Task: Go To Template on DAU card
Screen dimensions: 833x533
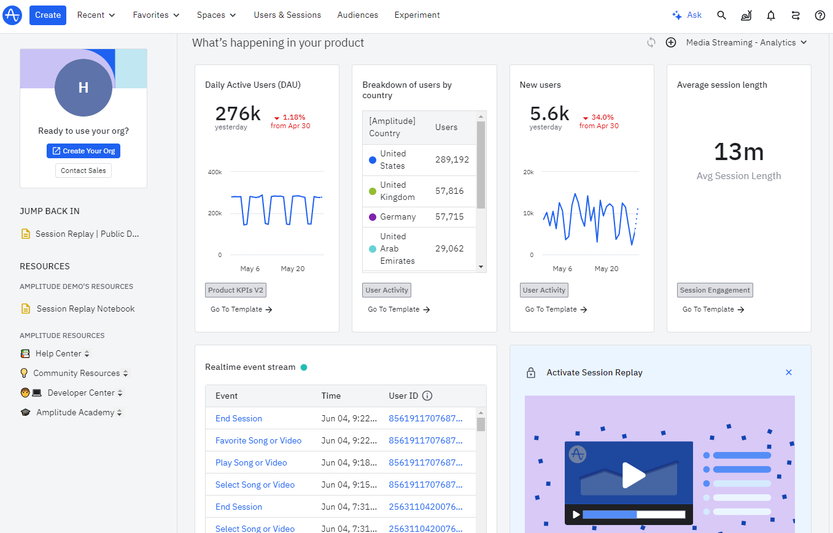Action: click(x=241, y=309)
